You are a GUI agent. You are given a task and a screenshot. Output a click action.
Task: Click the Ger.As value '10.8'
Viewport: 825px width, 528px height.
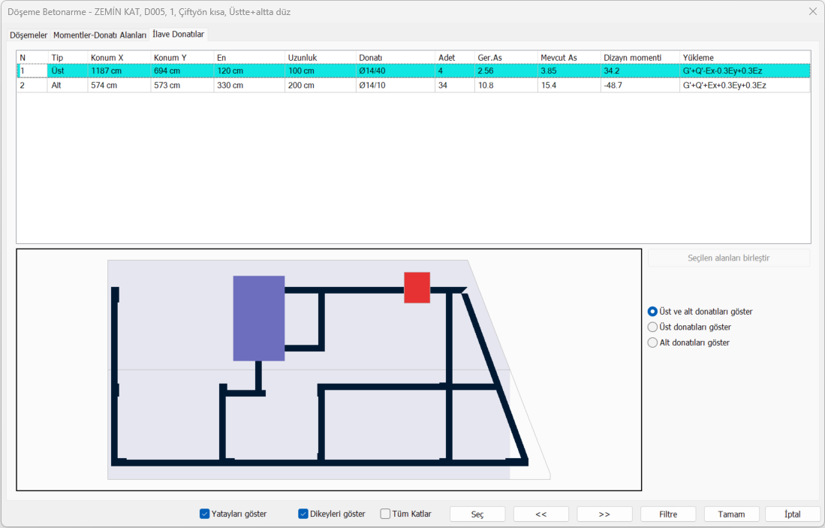click(506, 85)
